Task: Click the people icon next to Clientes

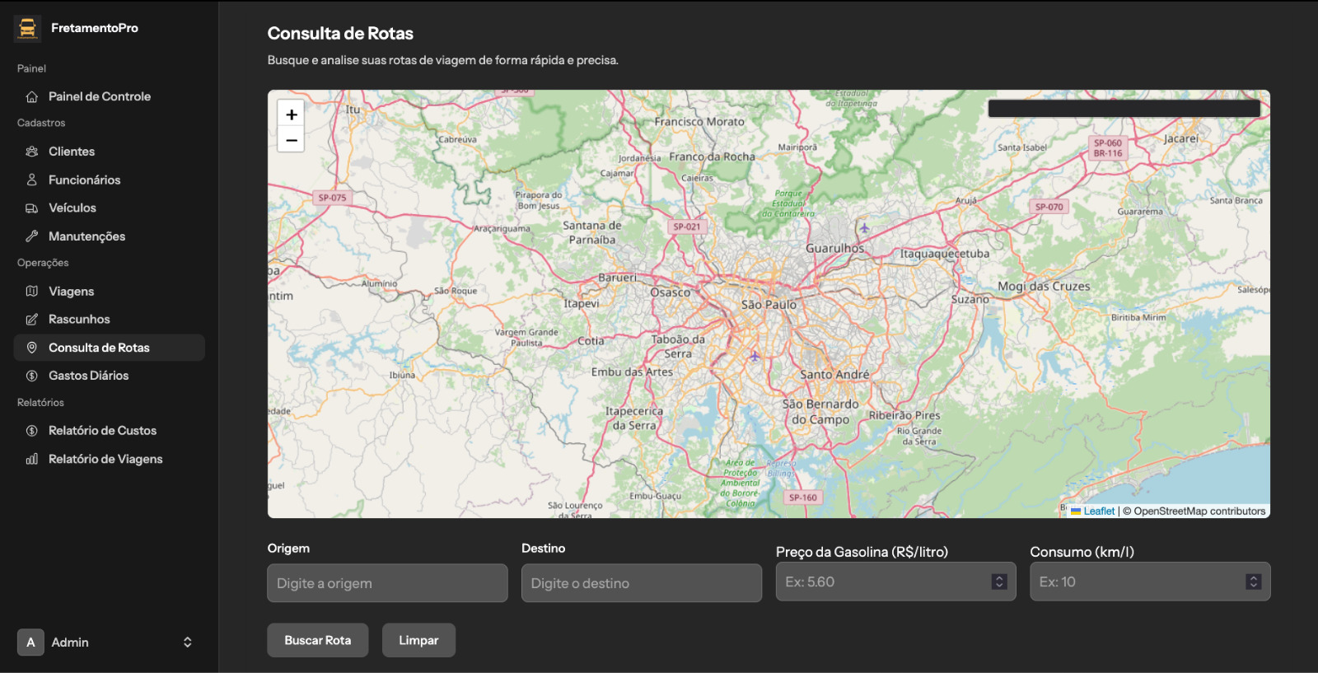Action: click(x=32, y=152)
